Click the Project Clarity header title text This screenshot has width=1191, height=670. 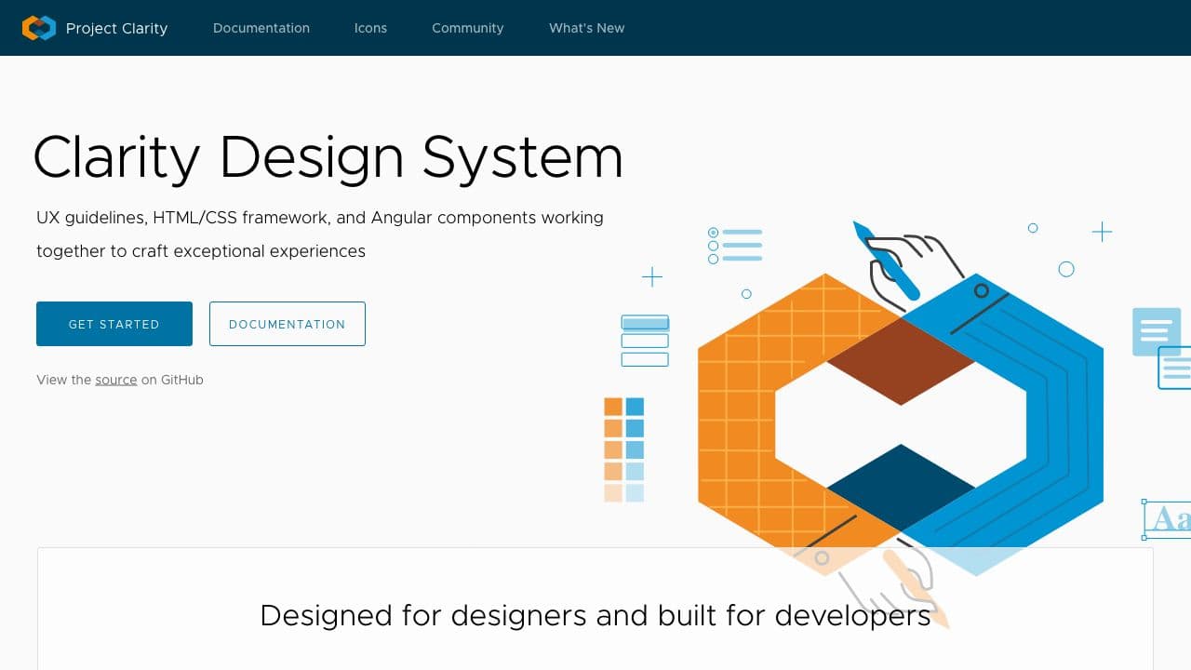[116, 28]
